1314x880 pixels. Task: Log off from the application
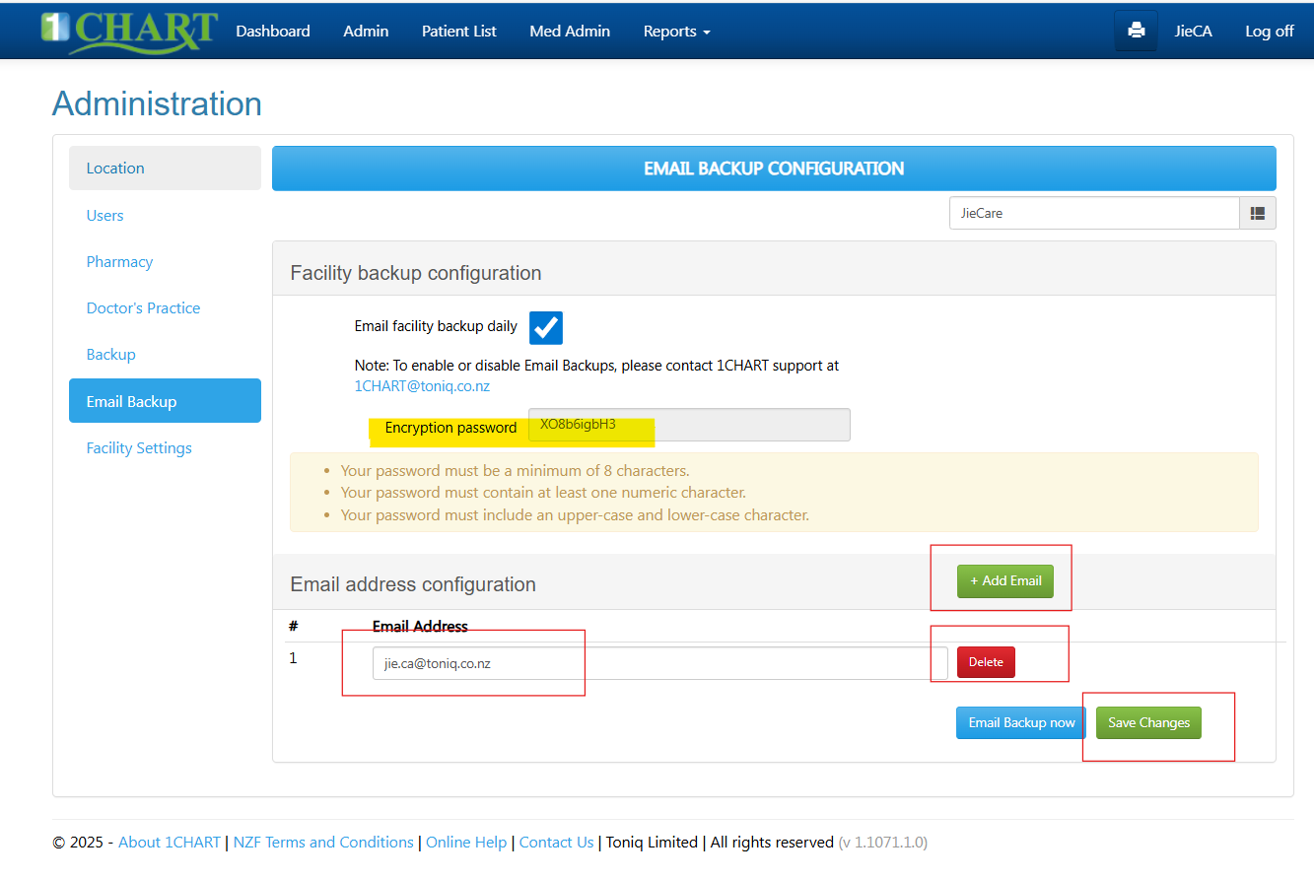point(1270,32)
